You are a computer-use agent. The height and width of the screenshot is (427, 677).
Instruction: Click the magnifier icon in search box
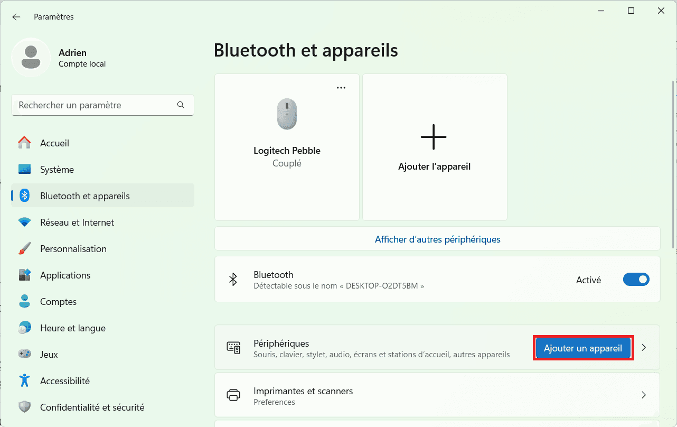tap(181, 105)
